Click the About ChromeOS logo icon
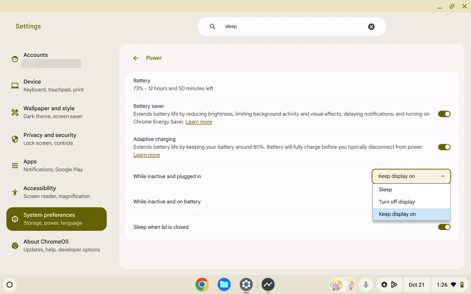This screenshot has height=294, width=471. click(x=15, y=246)
